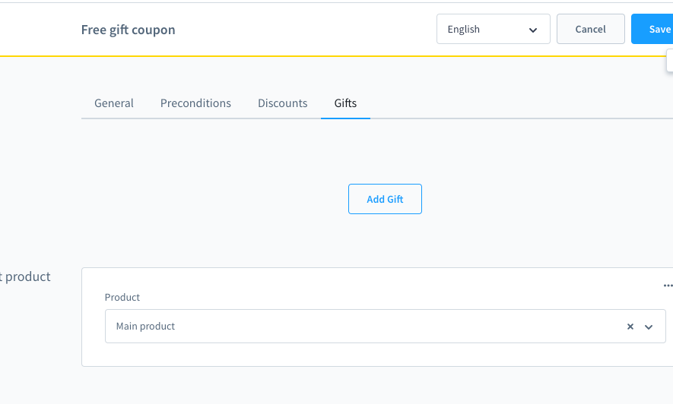
Task: Click the panel edge below Save button
Action: pyautogui.click(x=669, y=61)
